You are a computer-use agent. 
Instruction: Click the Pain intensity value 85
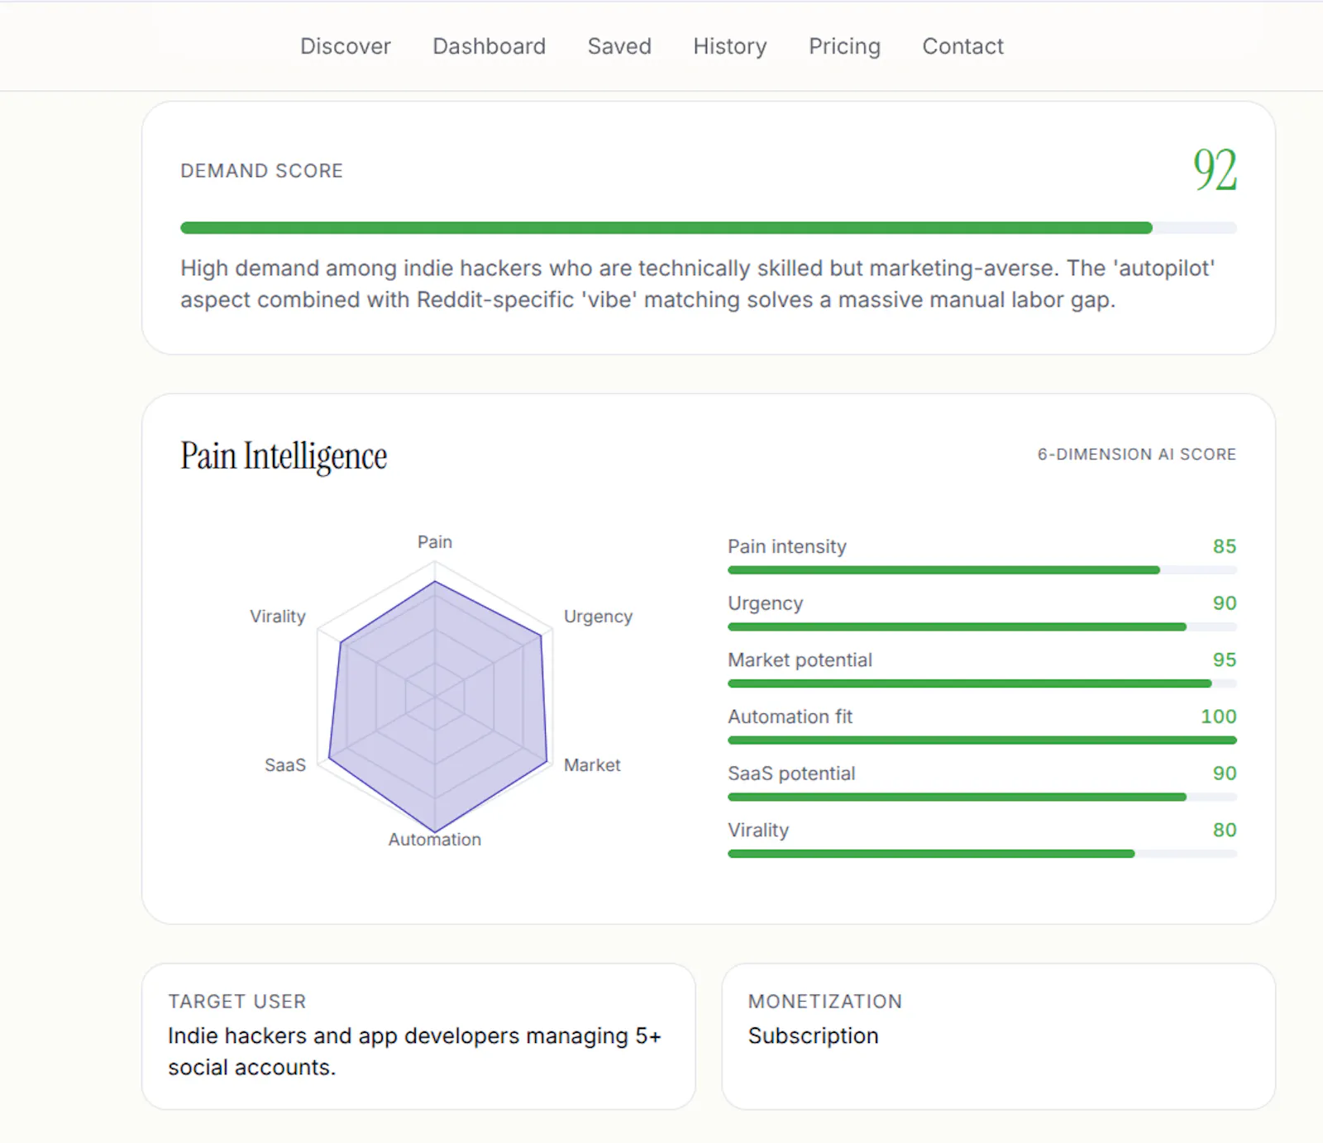coord(1225,546)
